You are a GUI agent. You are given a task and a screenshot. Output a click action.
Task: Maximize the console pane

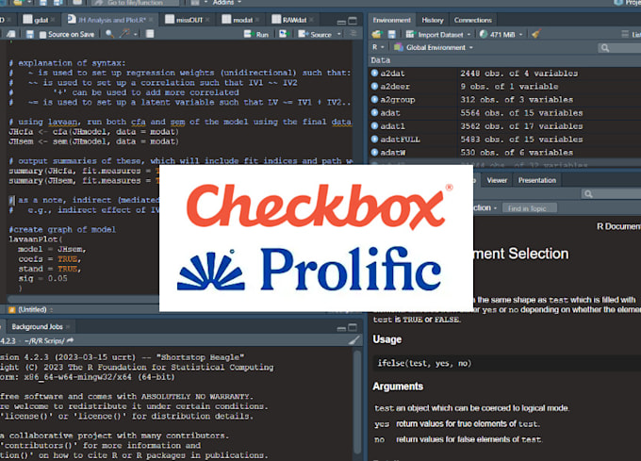pyautogui.click(x=353, y=327)
